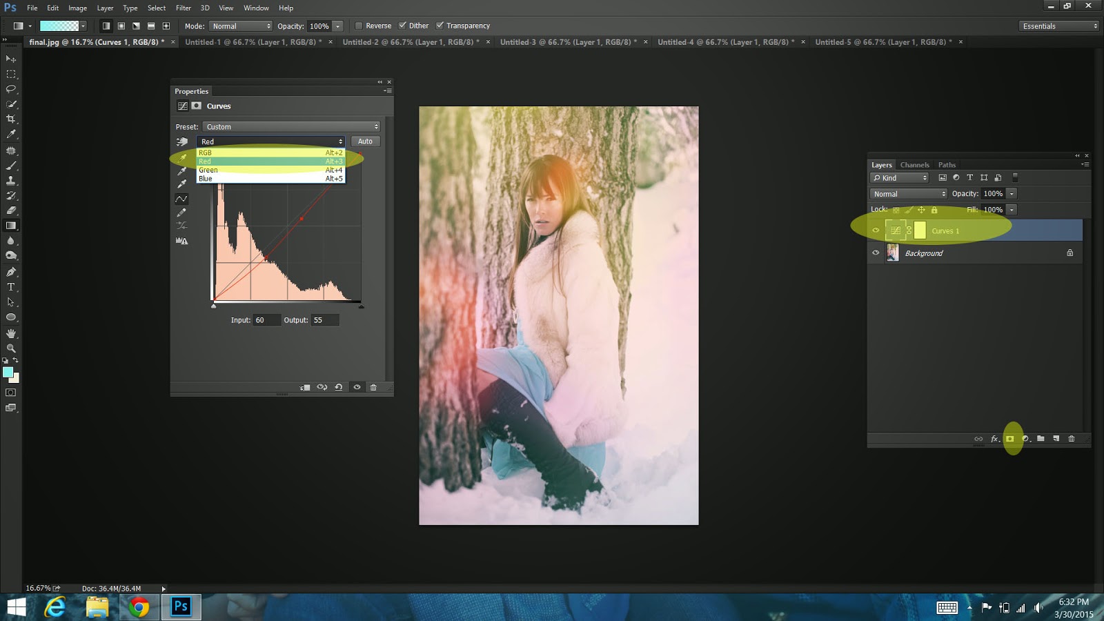1104x621 pixels.
Task: Reset Curves adjustment to defaults
Action: click(x=339, y=387)
